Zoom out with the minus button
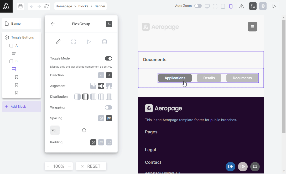Viewport: 286px width, 174px height. [70, 166]
